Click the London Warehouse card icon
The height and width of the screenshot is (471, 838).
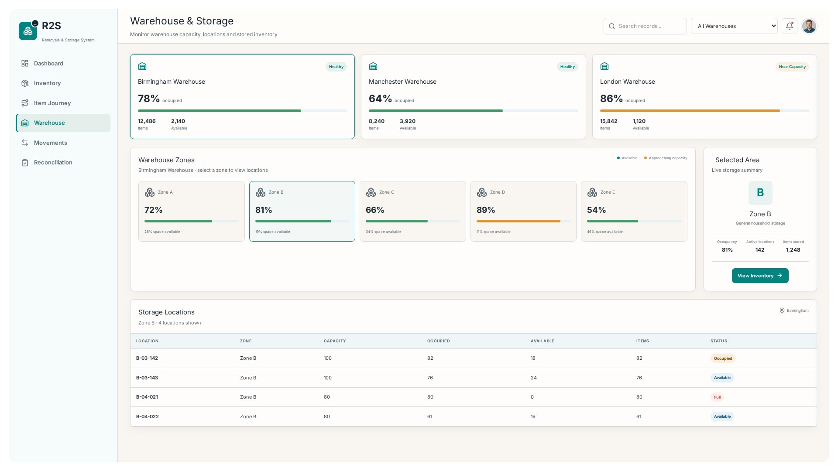[604, 66]
